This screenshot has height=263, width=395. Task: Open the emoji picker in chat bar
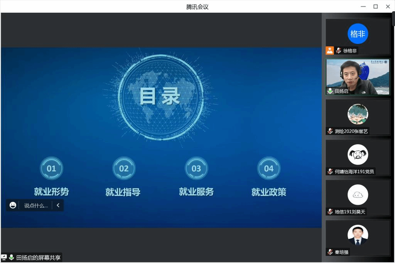click(13, 205)
